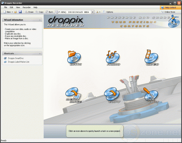Image resolution: width=182 pixels, height=143 pixels.
Task: Open the File menu
Action: (6, 7)
